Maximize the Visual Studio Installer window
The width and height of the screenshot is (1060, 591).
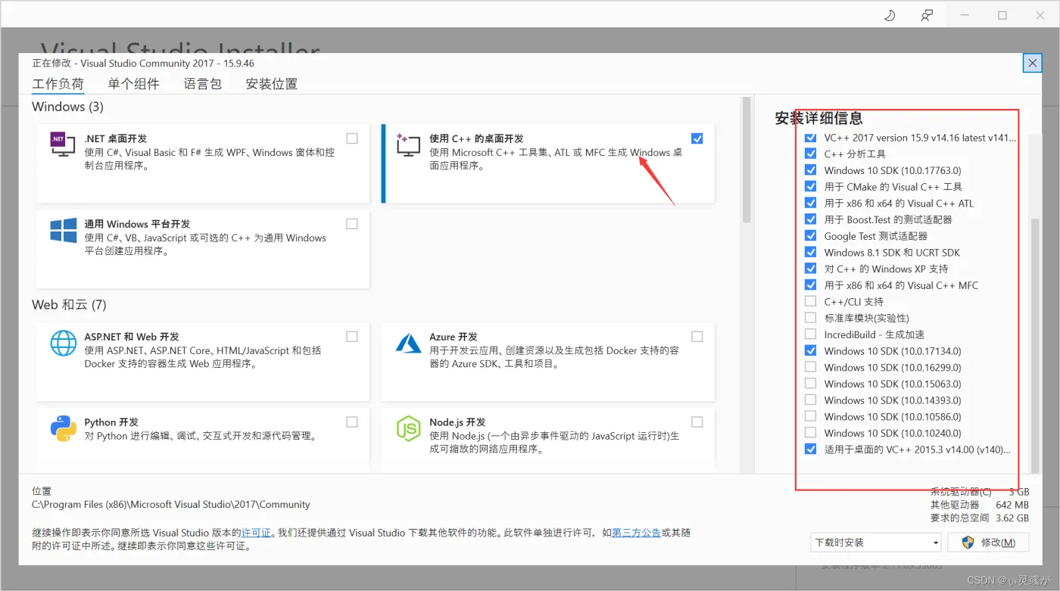point(1002,15)
